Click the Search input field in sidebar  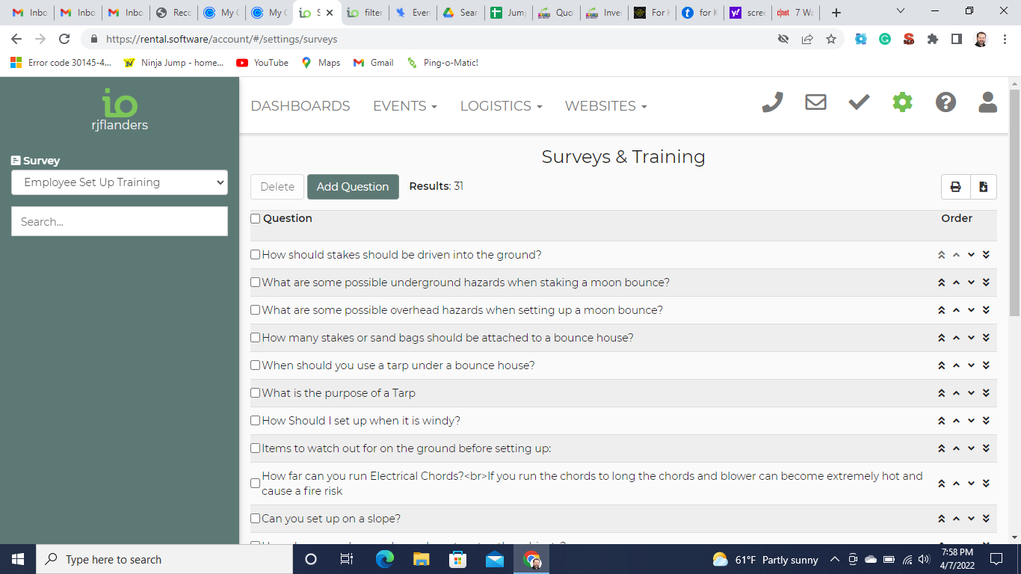(120, 222)
